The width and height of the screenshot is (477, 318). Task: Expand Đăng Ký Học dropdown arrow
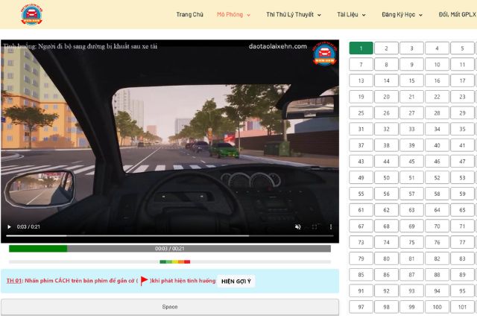420,15
